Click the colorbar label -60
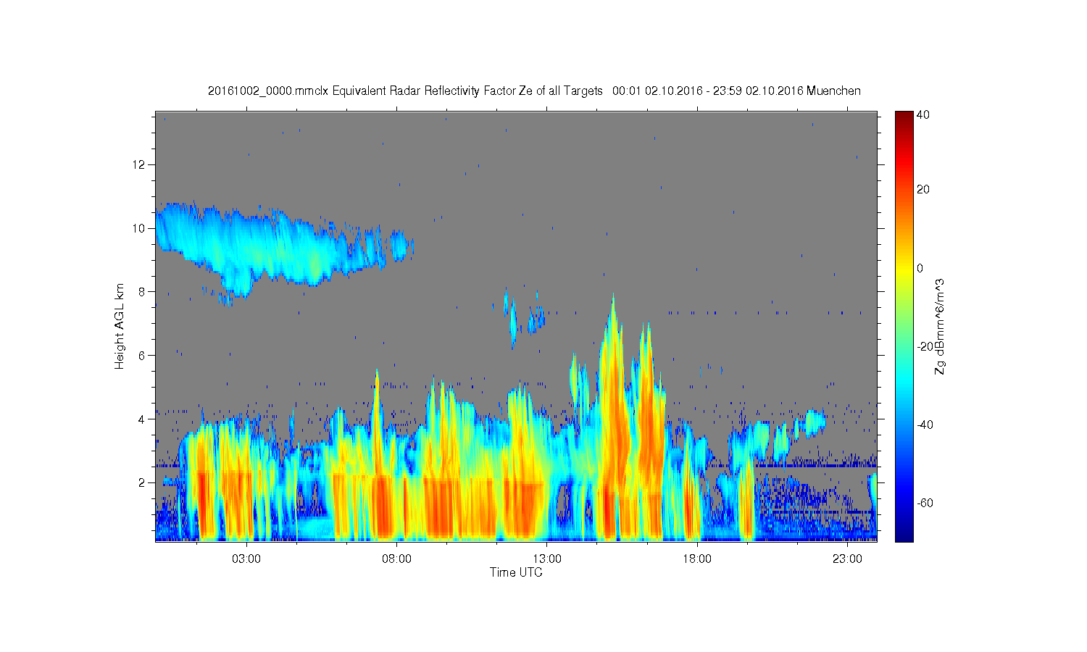This screenshot has height=652, width=1087. click(925, 503)
